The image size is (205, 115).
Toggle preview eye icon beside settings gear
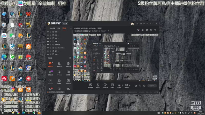(x=140, y=86)
